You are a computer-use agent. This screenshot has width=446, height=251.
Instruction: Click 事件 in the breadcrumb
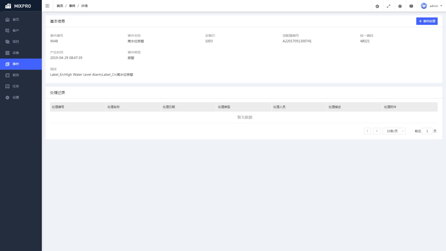click(x=72, y=6)
